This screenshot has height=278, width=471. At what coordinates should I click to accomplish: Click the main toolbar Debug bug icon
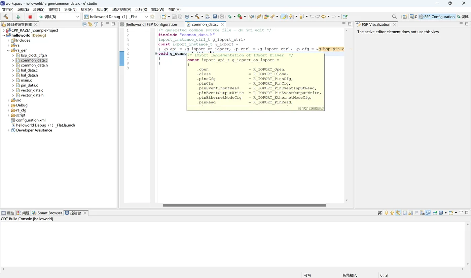pos(230,16)
